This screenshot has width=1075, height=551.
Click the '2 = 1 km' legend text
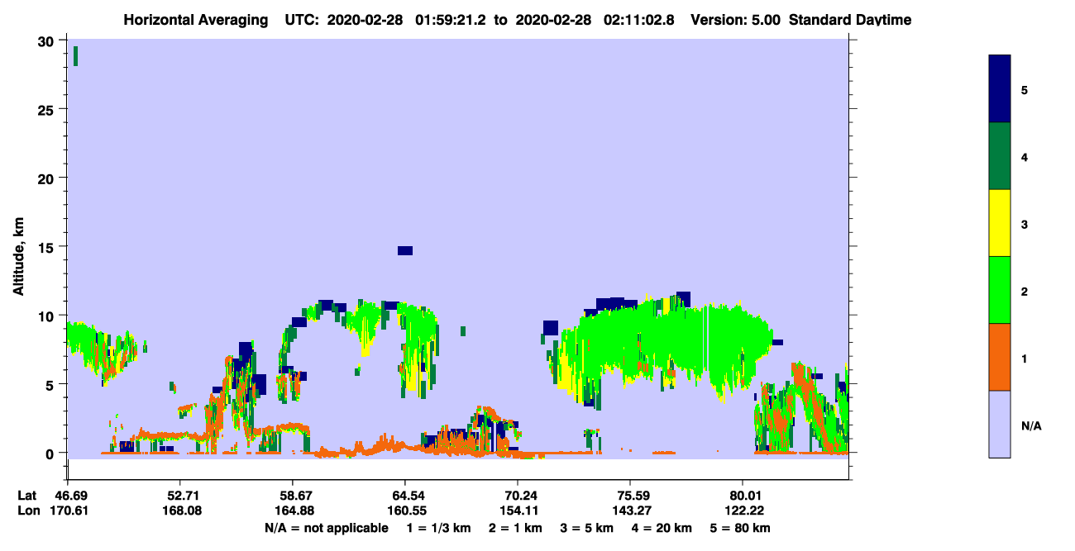515,528
